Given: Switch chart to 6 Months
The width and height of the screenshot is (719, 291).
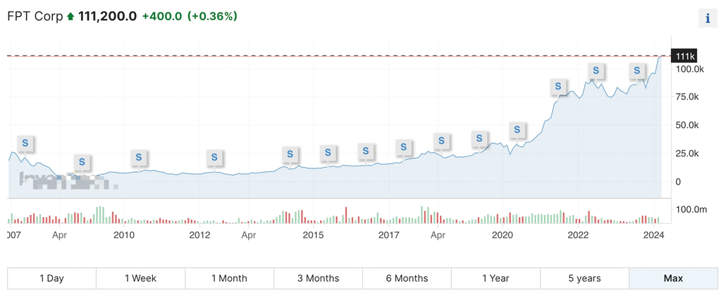Looking at the screenshot, I should [x=407, y=278].
